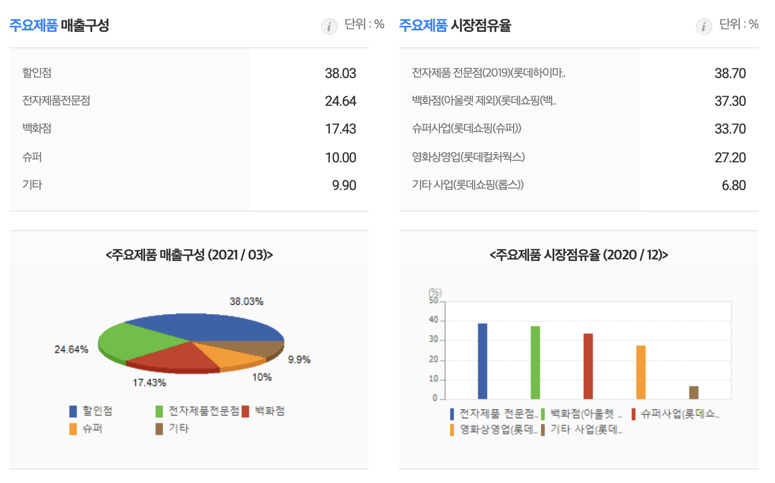This screenshot has width=775, height=483.
Task: Click the value 38.03 in sales table
Action: (x=340, y=73)
